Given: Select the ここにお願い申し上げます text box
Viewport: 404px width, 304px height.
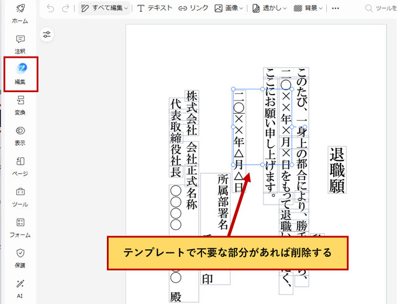Looking at the screenshot, I should pyautogui.click(x=270, y=130).
